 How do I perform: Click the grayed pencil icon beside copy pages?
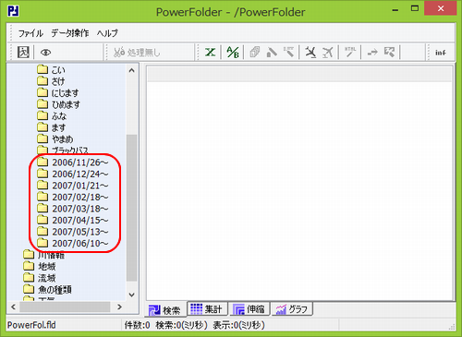point(272,52)
